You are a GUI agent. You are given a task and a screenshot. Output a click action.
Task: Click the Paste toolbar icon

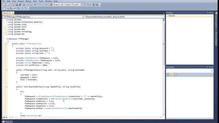[31, 5]
